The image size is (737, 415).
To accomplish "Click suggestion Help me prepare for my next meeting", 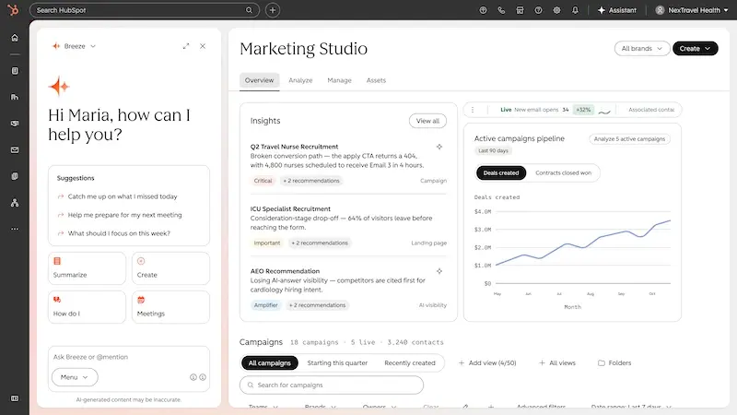I will click(x=124, y=215).
